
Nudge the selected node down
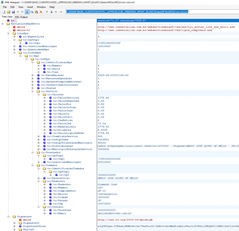[x=52, y=12]
